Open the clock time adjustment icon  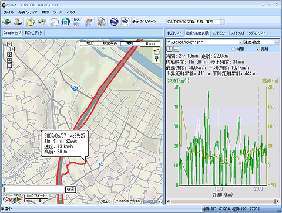(x=55, y=22)
